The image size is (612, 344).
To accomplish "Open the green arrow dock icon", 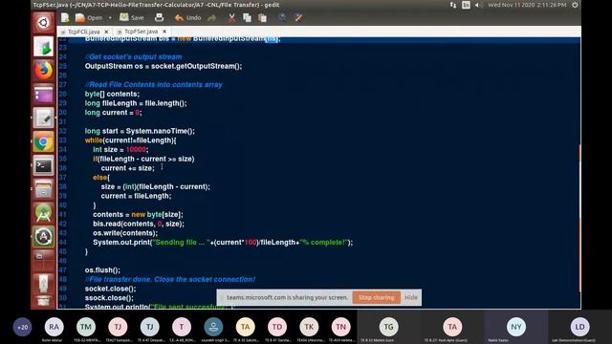I will [43, 47].
